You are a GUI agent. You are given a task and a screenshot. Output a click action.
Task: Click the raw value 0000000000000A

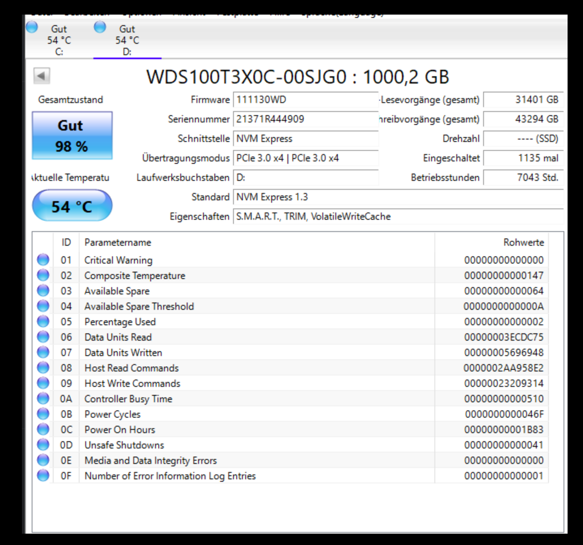coord(503,306)
